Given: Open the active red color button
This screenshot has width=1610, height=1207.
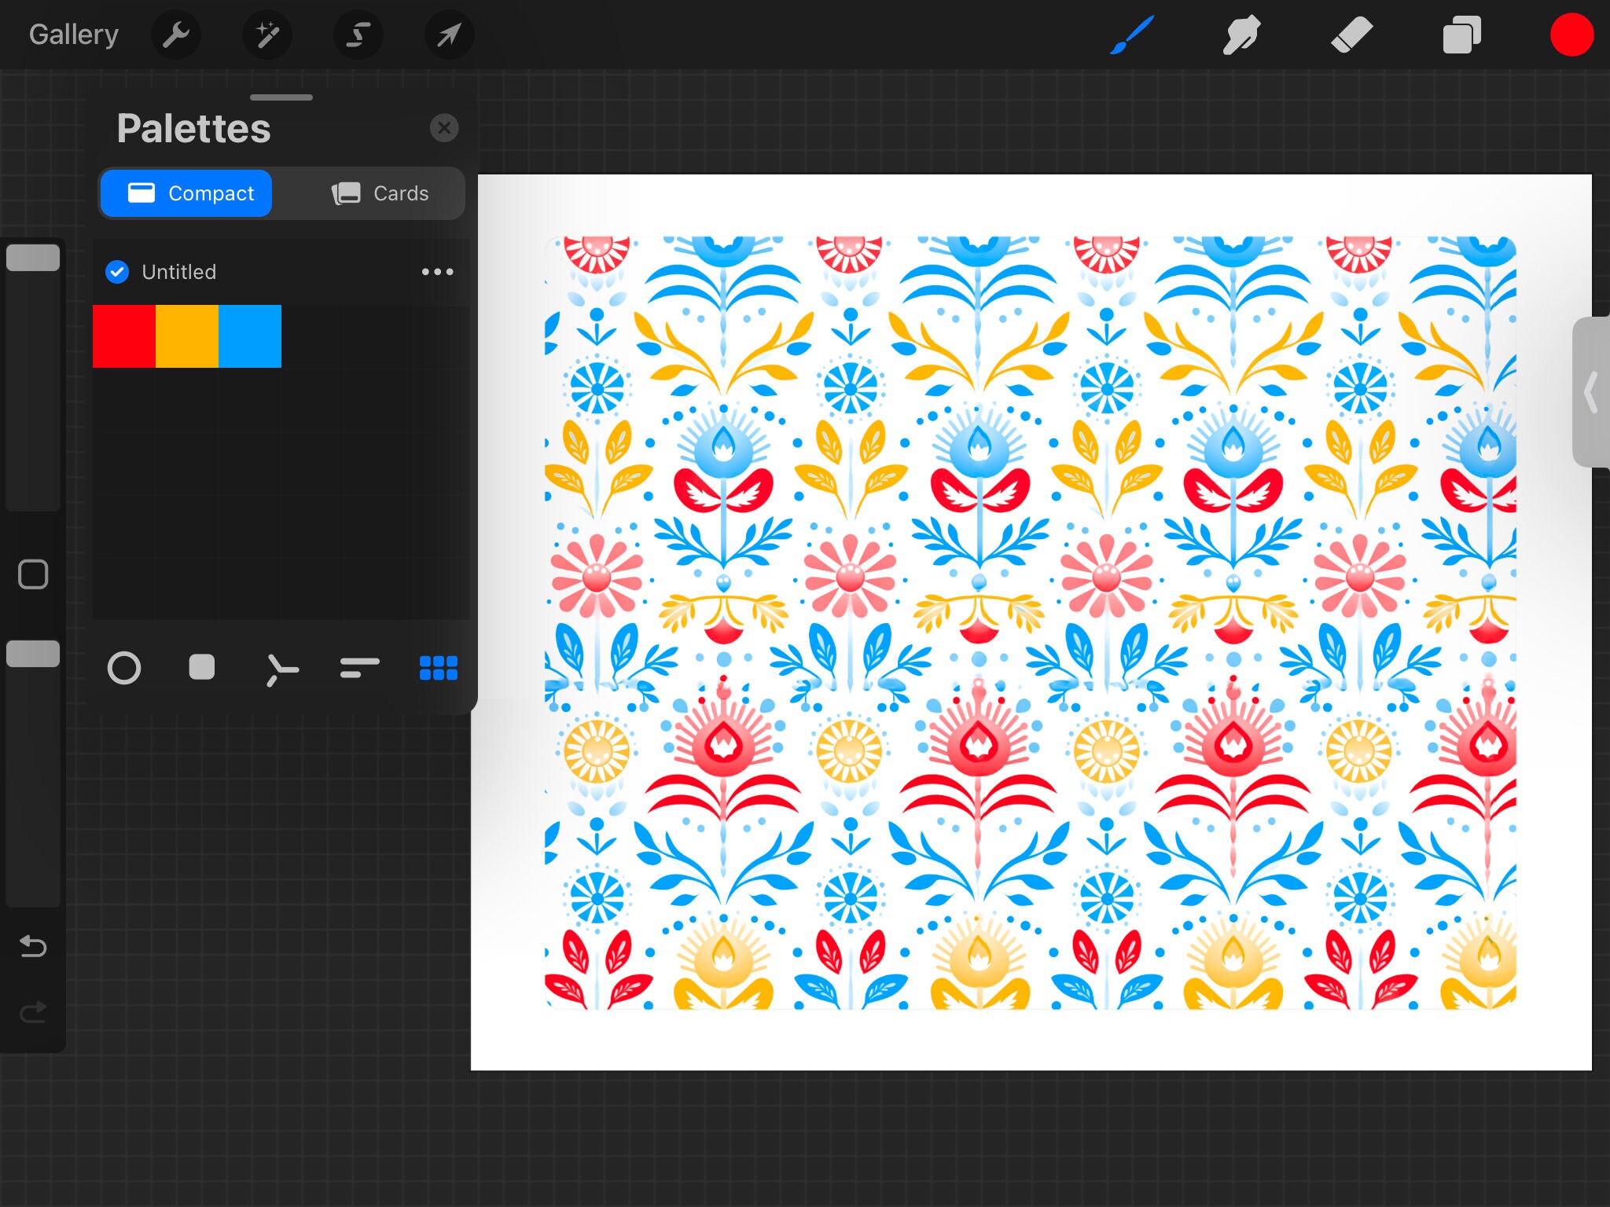Looking at the screenshot, I should (1571, 35).
